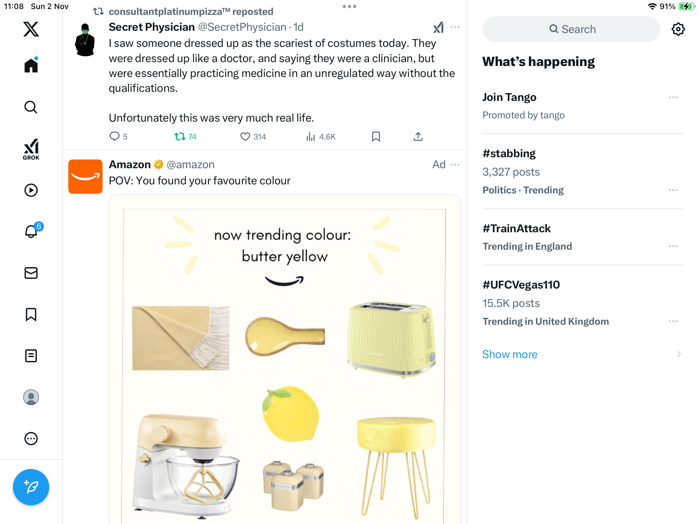Open search settings gear
This screenshot has width=699, height=524.
click(678, 29)
